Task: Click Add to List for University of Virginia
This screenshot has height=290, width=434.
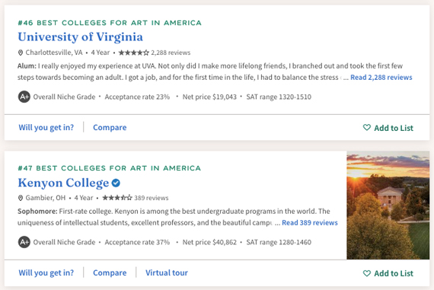Action: [388, 128]
